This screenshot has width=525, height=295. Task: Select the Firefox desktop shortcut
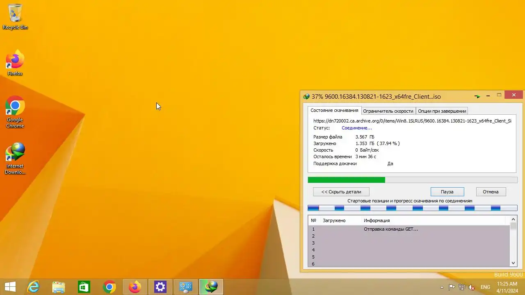[x=15, y=63]
